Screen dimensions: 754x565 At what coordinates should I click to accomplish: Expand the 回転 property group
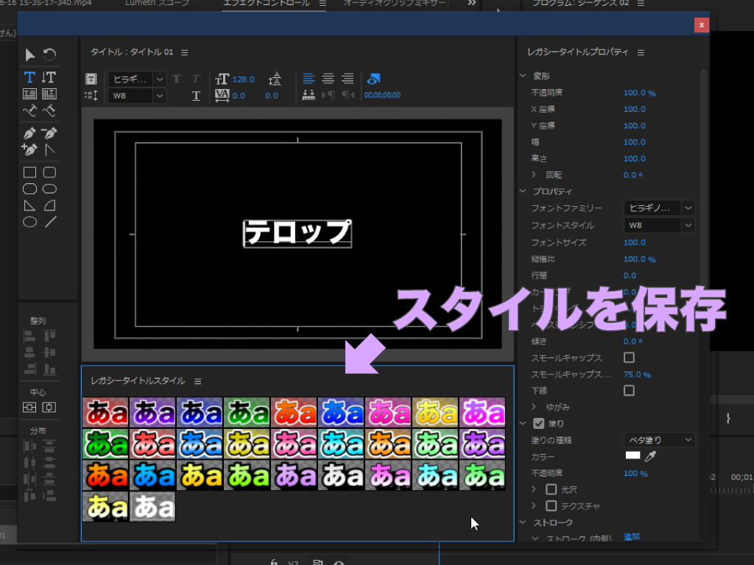click(x=532, y=174)
